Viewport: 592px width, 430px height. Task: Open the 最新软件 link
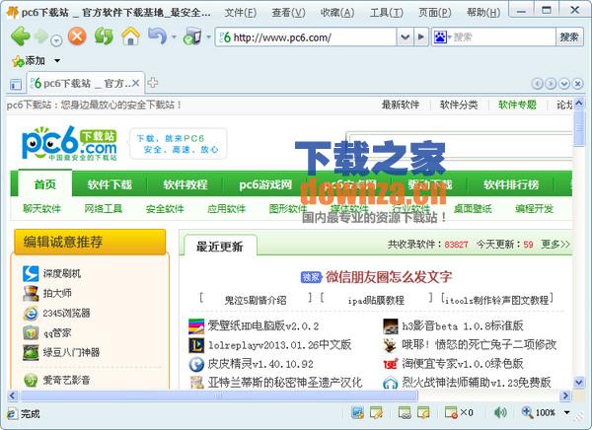click(x=401, y=105)
